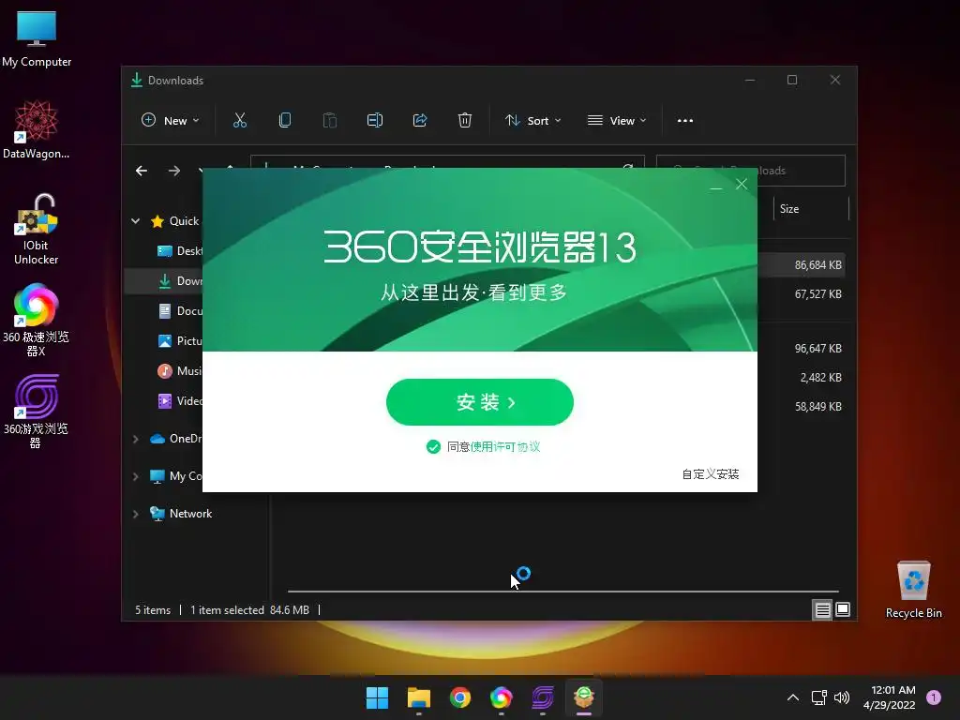The width and height of the screenshot is (960, 720).
Task: Open My Computer desktop icon
Action: click(x=37, y=39)
